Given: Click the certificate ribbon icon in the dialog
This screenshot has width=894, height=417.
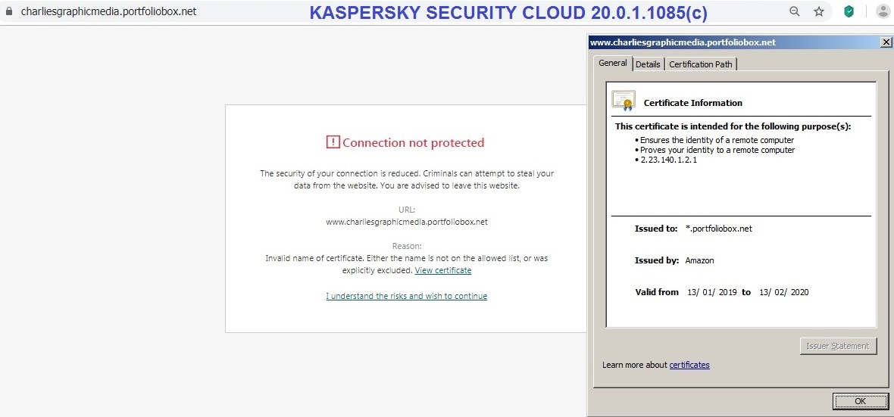Looking at the screenshot, I should pyautogui.click(x=624, y=101).
